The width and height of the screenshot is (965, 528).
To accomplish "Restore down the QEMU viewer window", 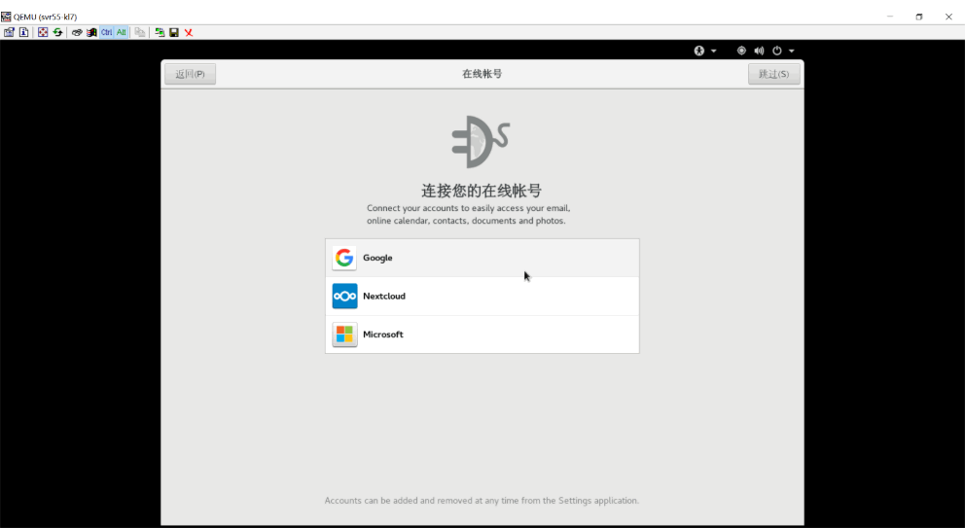I will [919, 17].
